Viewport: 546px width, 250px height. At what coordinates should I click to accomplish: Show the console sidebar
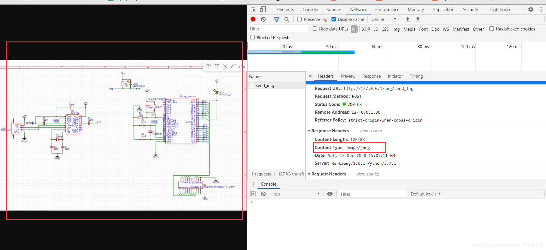(x=253, y=194)
